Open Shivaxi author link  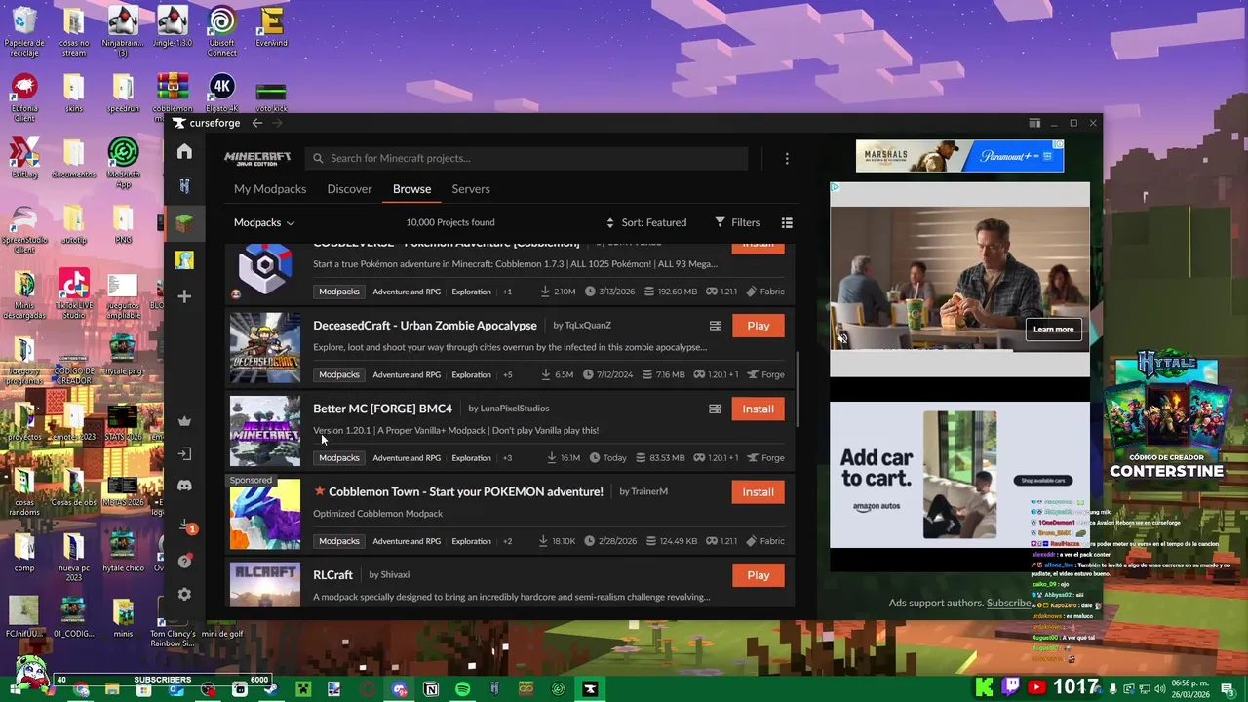pyautogui.click(x=395, y=575)
